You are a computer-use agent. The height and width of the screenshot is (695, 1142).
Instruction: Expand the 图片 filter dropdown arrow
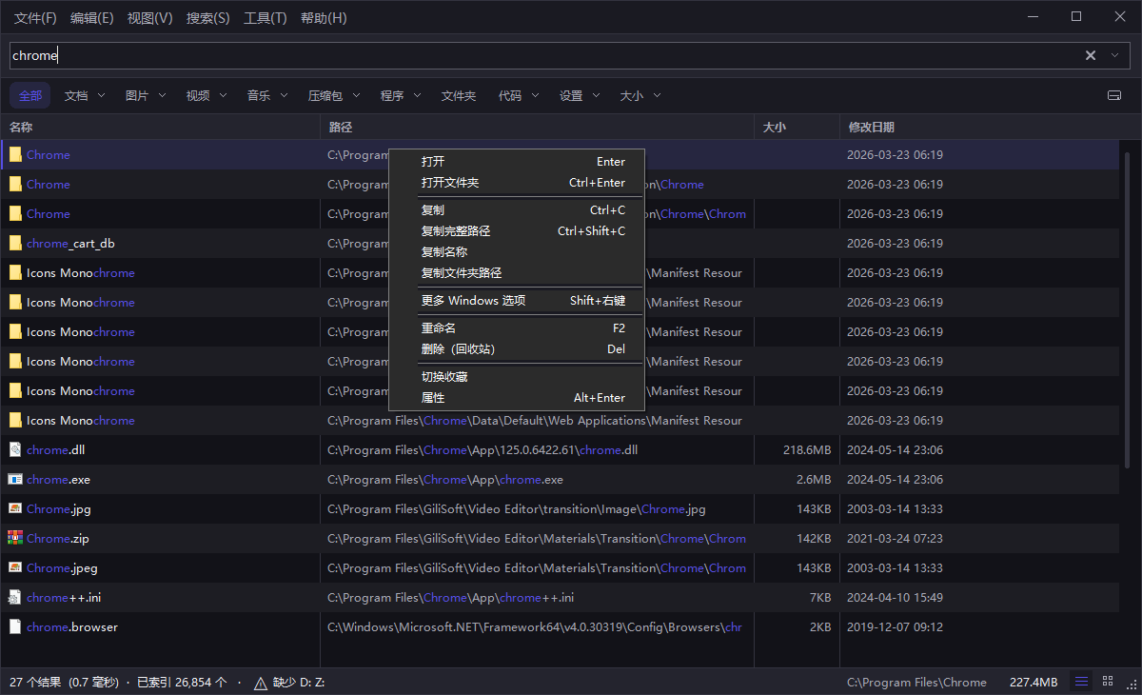pos(162,95)
